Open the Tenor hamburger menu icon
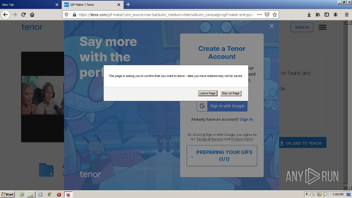 click(x=322, y=27)
